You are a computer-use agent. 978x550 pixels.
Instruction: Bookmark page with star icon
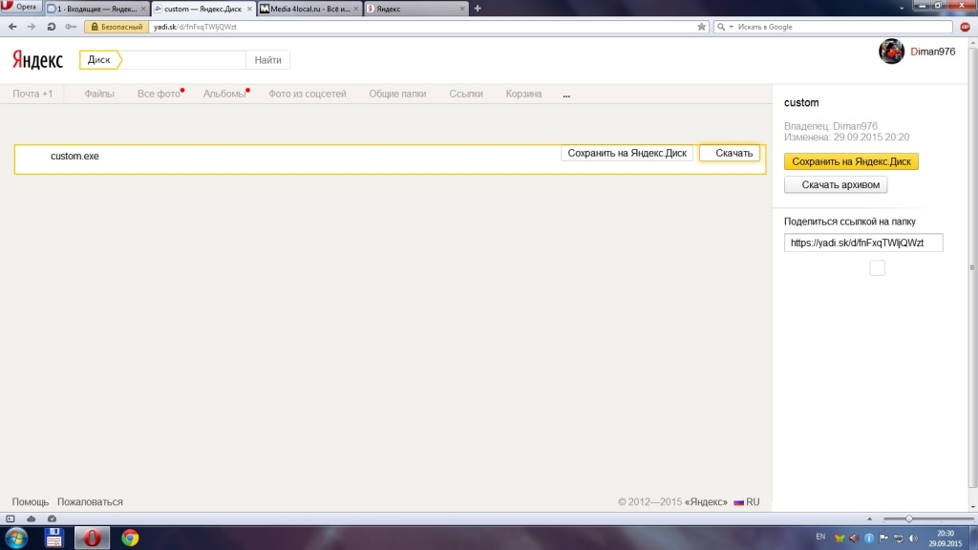[702, 27]
